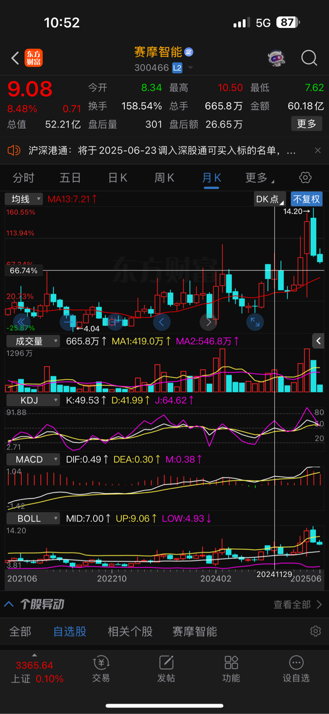Open 发帖 post editor in bottom bar

pyautogui.click(x=166, y=669)
